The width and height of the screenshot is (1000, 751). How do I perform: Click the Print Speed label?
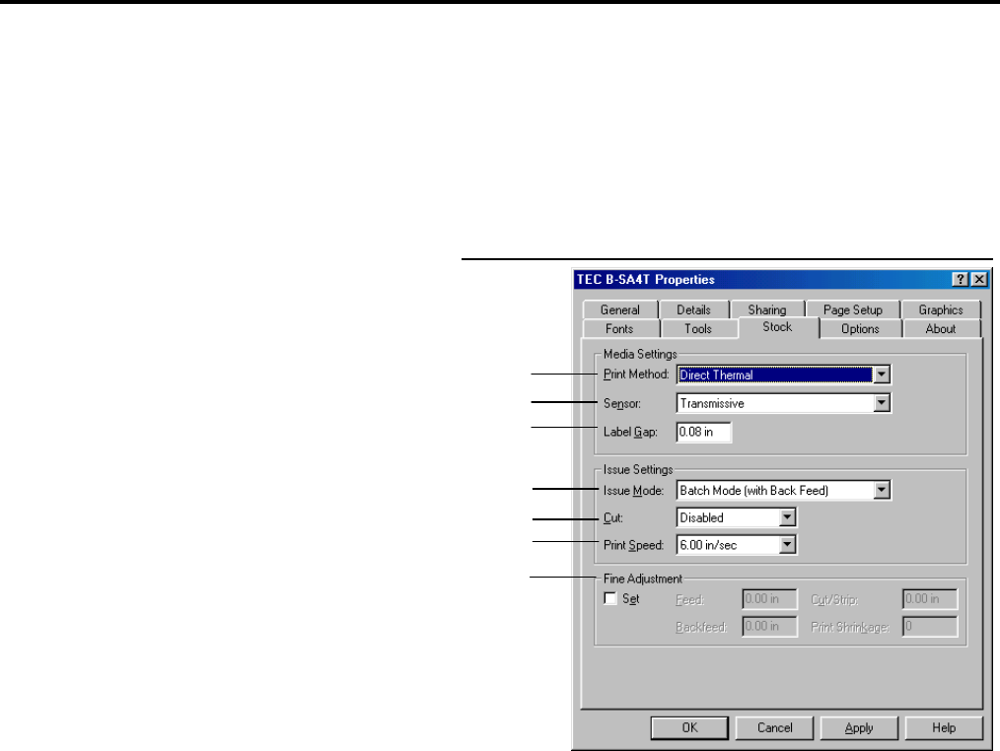pos(633,546)
